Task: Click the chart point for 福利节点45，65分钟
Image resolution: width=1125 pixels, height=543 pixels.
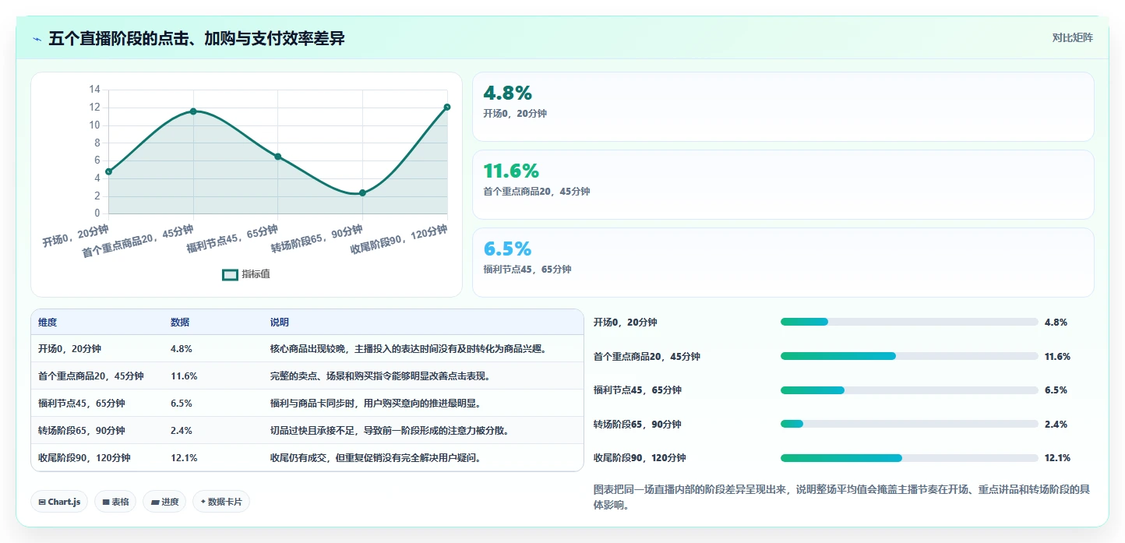Action: (277, 157)
